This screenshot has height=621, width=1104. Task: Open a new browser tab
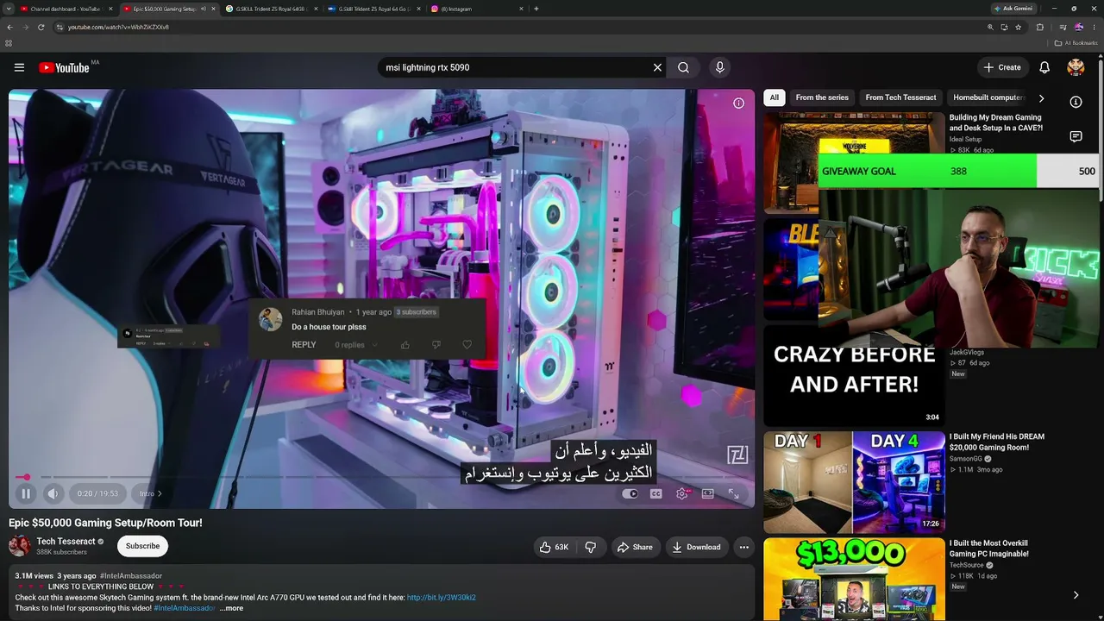[x=536, y=9]
